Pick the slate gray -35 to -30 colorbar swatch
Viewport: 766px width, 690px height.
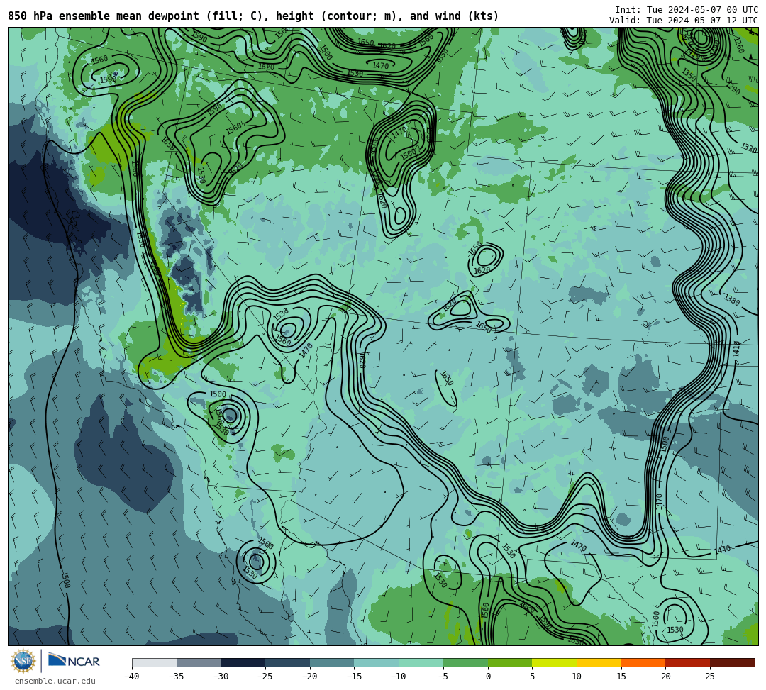tap(199, 662)
